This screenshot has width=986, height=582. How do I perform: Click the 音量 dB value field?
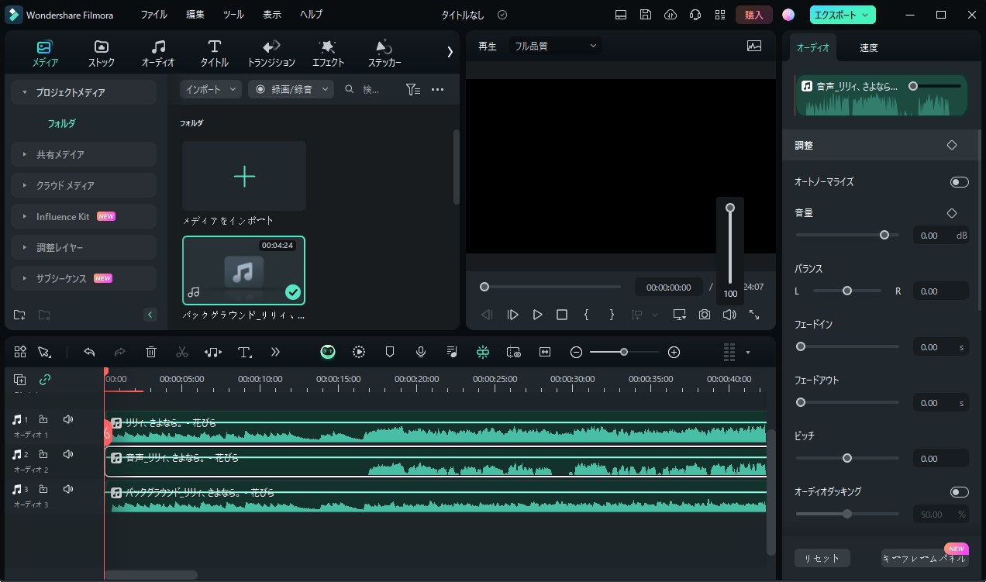[x=940, y=235]
